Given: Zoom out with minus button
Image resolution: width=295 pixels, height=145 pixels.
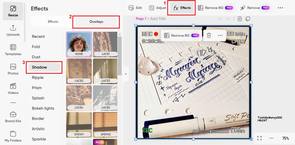Looking at the screenshot, I should tap(271, 138).
